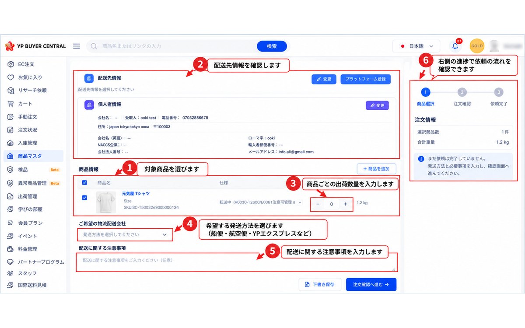Image resolution: width=525 pixels, height=328 pixels.
Task: Click the 注文確認へ進む button
Action: point(371,284)
